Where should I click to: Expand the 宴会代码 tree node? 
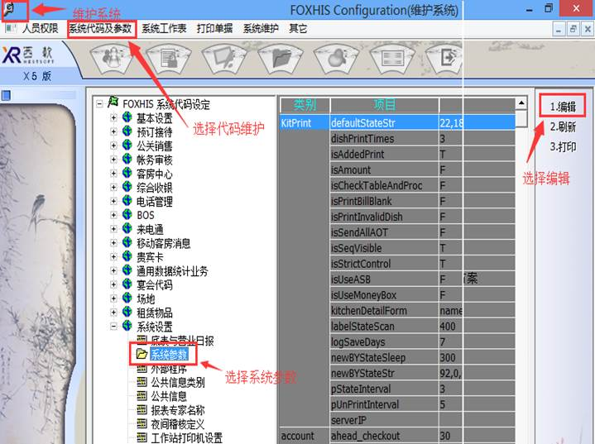coord(113,284)
